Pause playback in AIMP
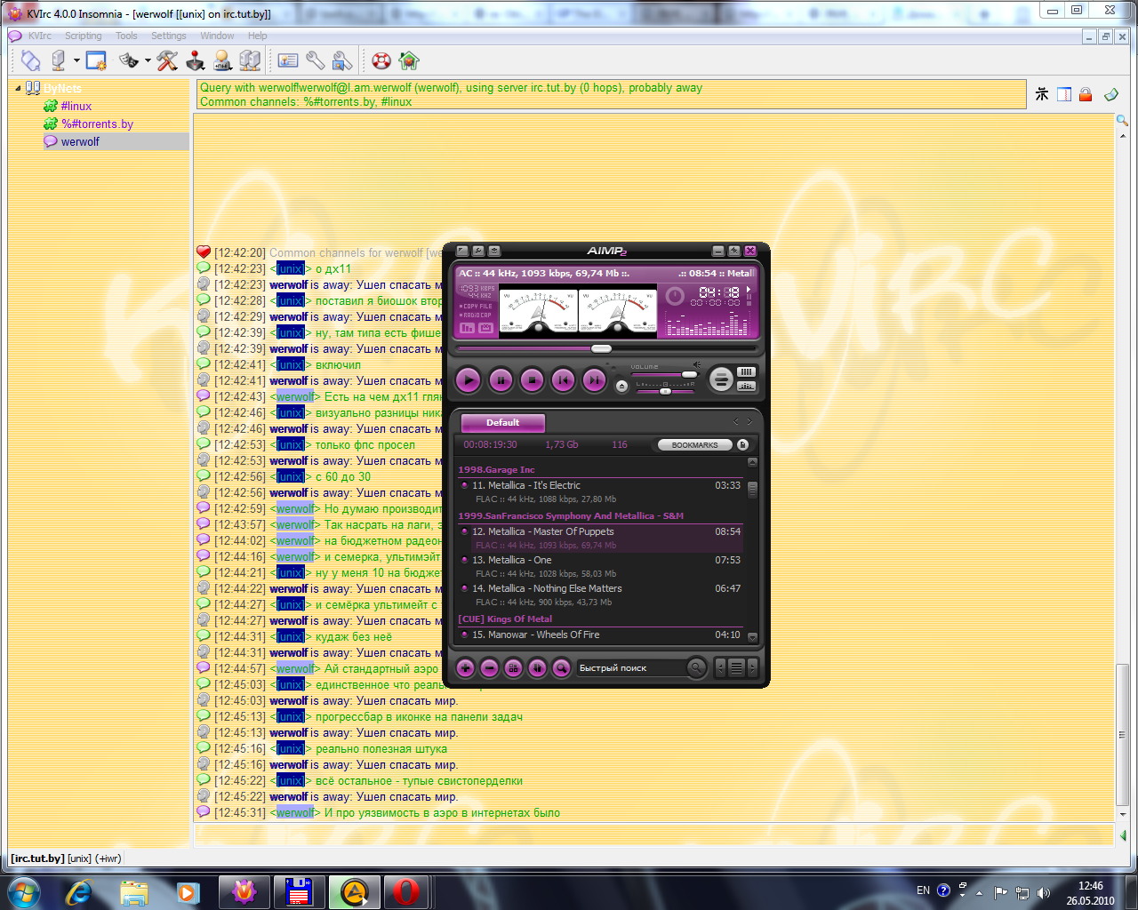Screen dimensions: 1138x910 pos(501,380)
